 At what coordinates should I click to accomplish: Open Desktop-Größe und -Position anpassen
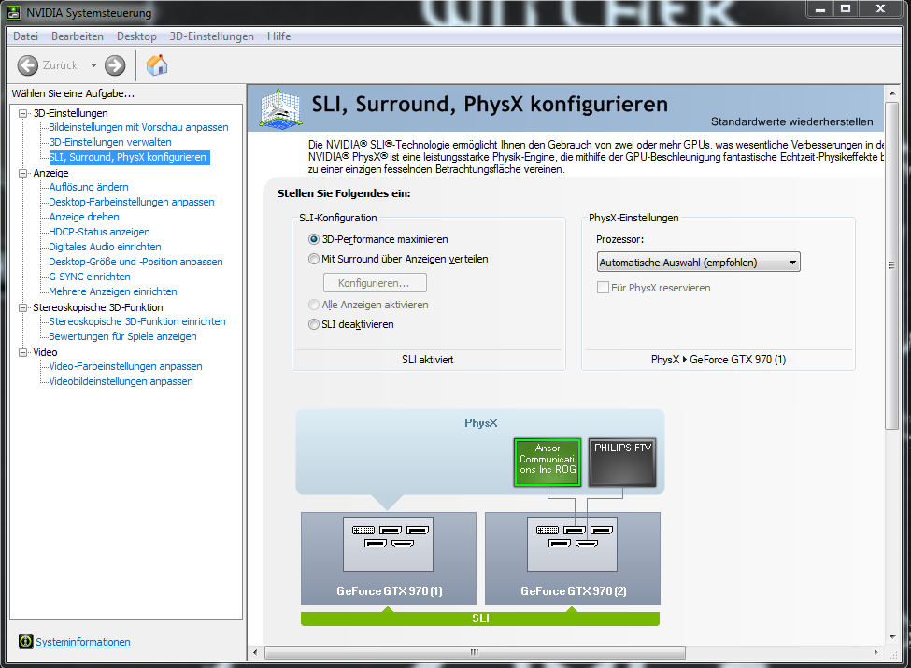pos(136,262)
